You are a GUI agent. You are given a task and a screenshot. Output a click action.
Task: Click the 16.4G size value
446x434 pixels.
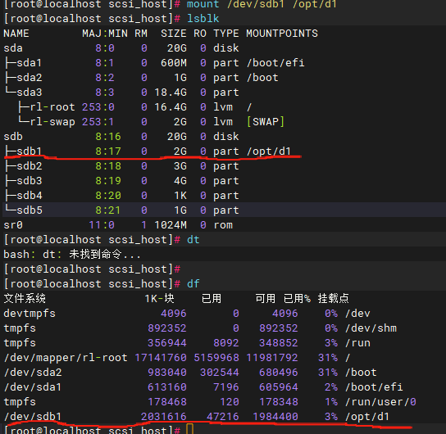171,107
